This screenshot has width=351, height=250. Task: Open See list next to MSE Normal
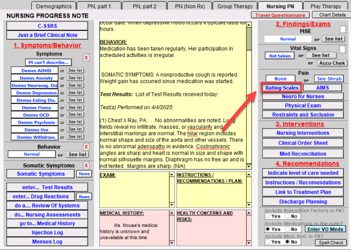tap(334, 39)
